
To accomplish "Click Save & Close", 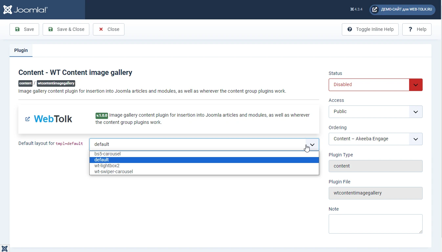I will click(x=66, y=29).
